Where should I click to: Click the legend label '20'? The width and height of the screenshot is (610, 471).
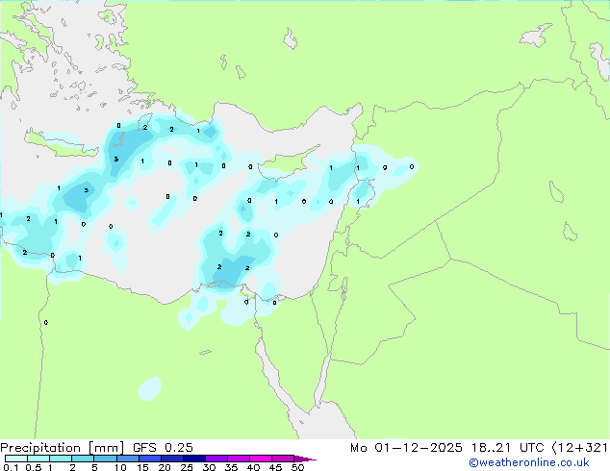(165, 467)
